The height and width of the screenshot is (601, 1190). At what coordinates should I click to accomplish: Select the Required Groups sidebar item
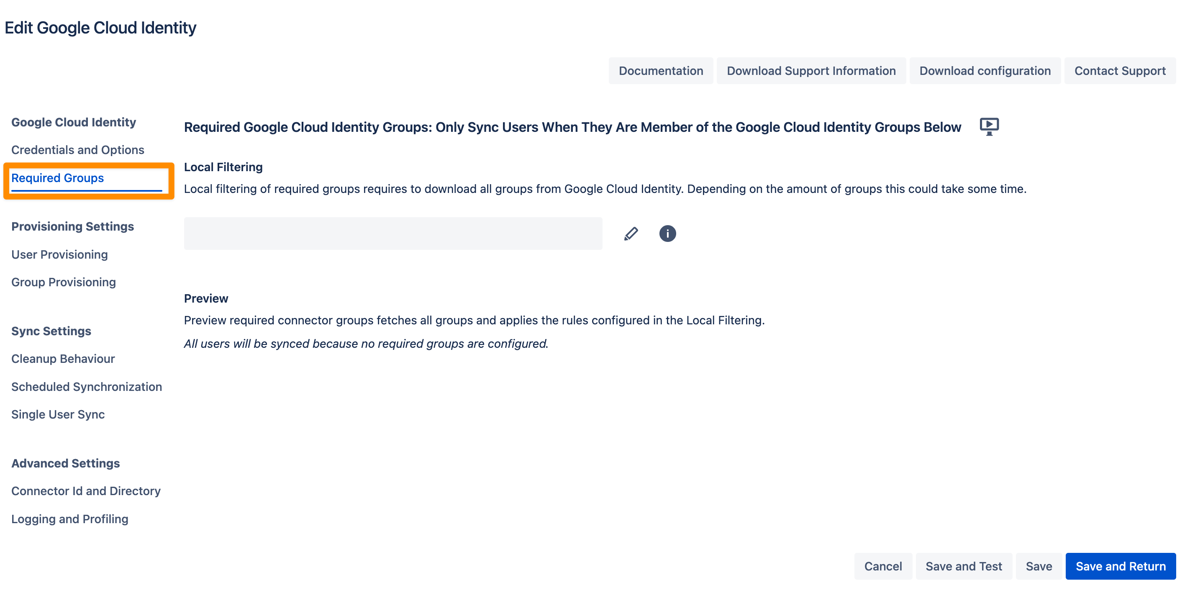(57, 178)
